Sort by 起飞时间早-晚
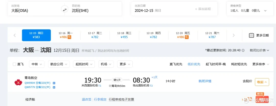This screenshot has width=276, height=106. point(216,64)
